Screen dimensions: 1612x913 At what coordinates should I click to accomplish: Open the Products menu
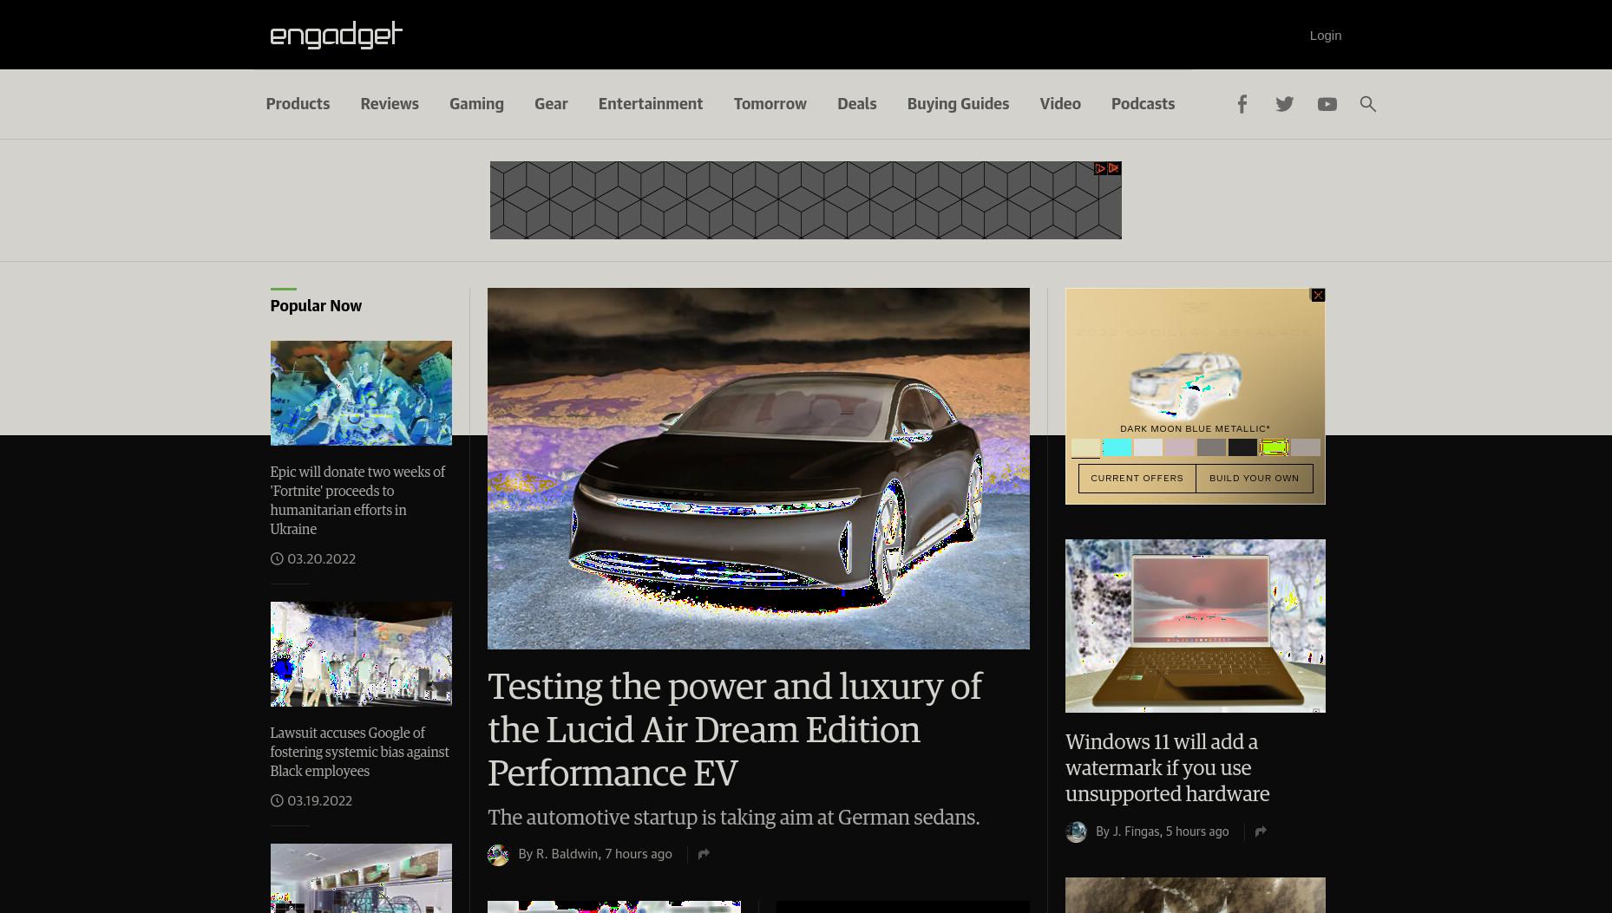pyautogui.click(x=298, y=104)
